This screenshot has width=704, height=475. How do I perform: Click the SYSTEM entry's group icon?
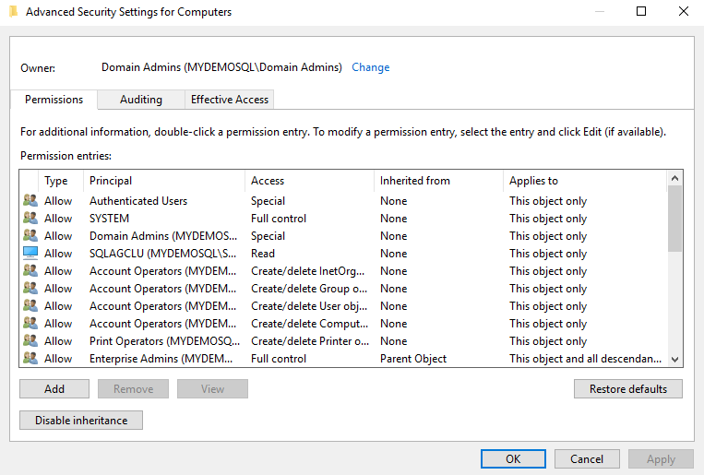click(x=30, y=219)
